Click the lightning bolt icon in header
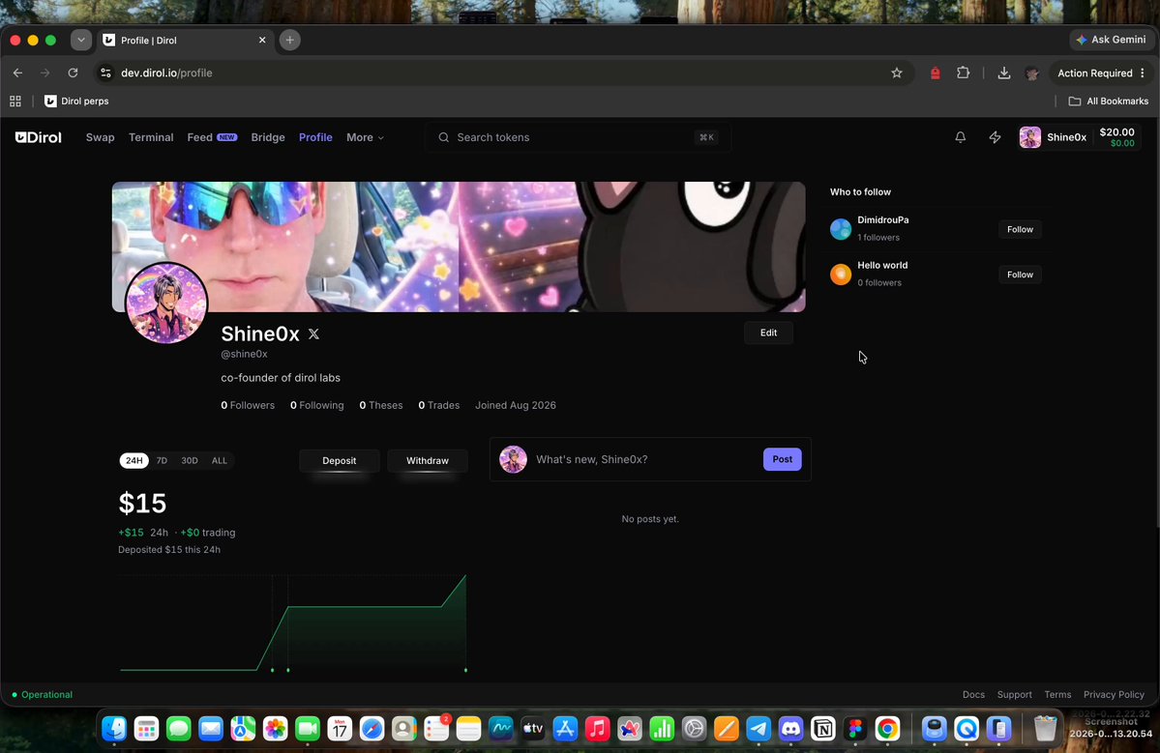Image resolution: width=1160 pixels, height=753 pixels. (x=995, y=137)
